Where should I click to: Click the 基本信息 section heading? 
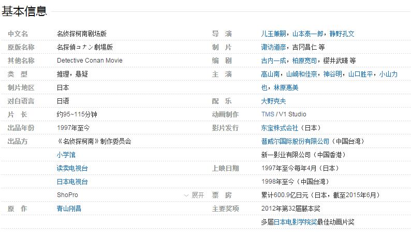tap(24, 11)
